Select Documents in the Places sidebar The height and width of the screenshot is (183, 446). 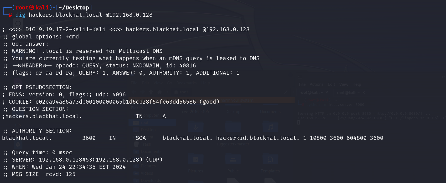point(151,151)
